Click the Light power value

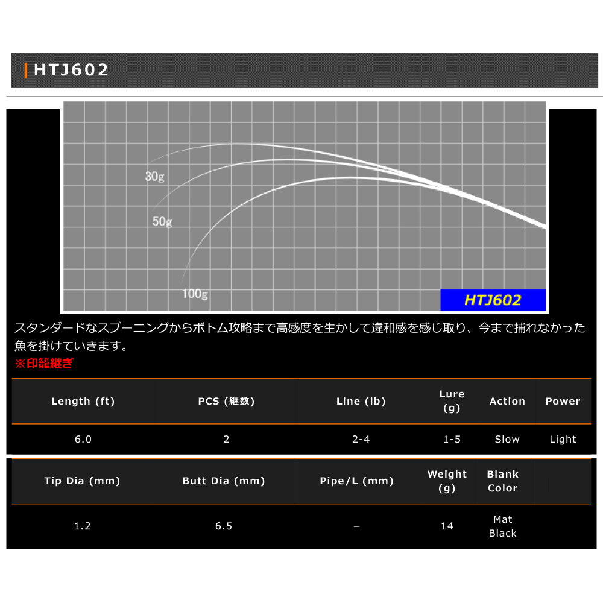click(563, 440)
